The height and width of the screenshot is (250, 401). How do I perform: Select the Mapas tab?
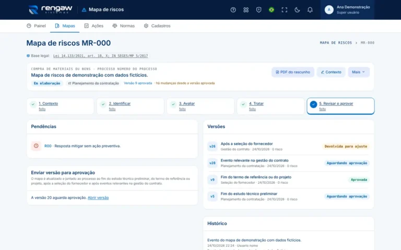65,26
